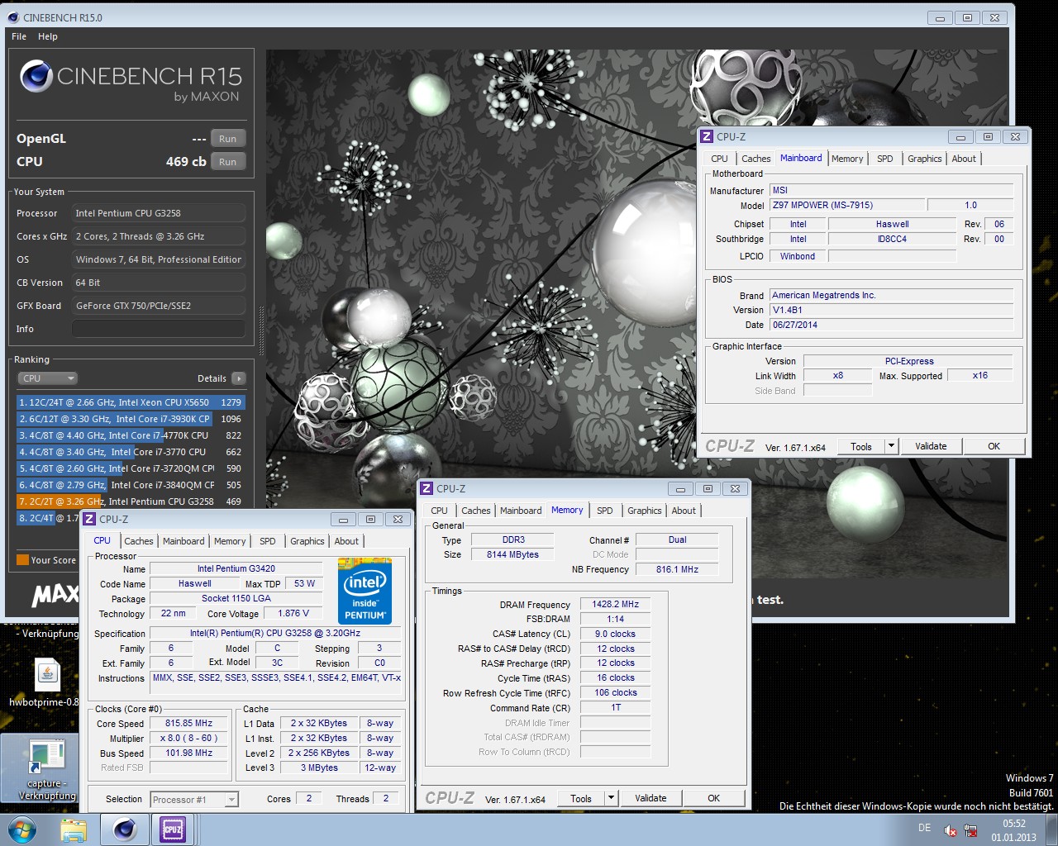Viewport: 1058px width, 846px height.
Task: Click the Cinebench title bar logo
Action: (x=12, y=17)
